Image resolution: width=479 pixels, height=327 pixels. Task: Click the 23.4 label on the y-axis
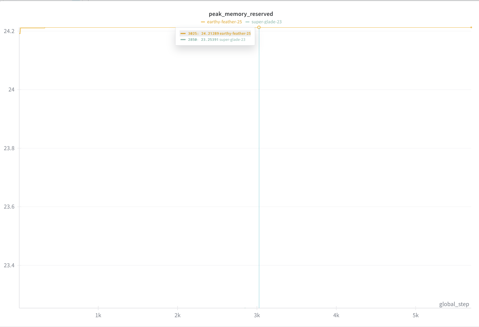tap(9, 265)
